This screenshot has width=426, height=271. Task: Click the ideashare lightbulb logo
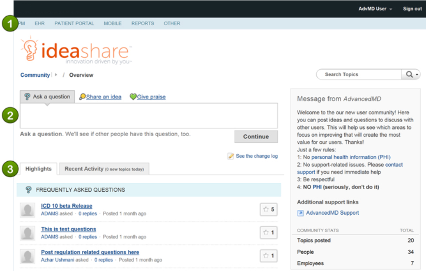click(x=76, y=50)
